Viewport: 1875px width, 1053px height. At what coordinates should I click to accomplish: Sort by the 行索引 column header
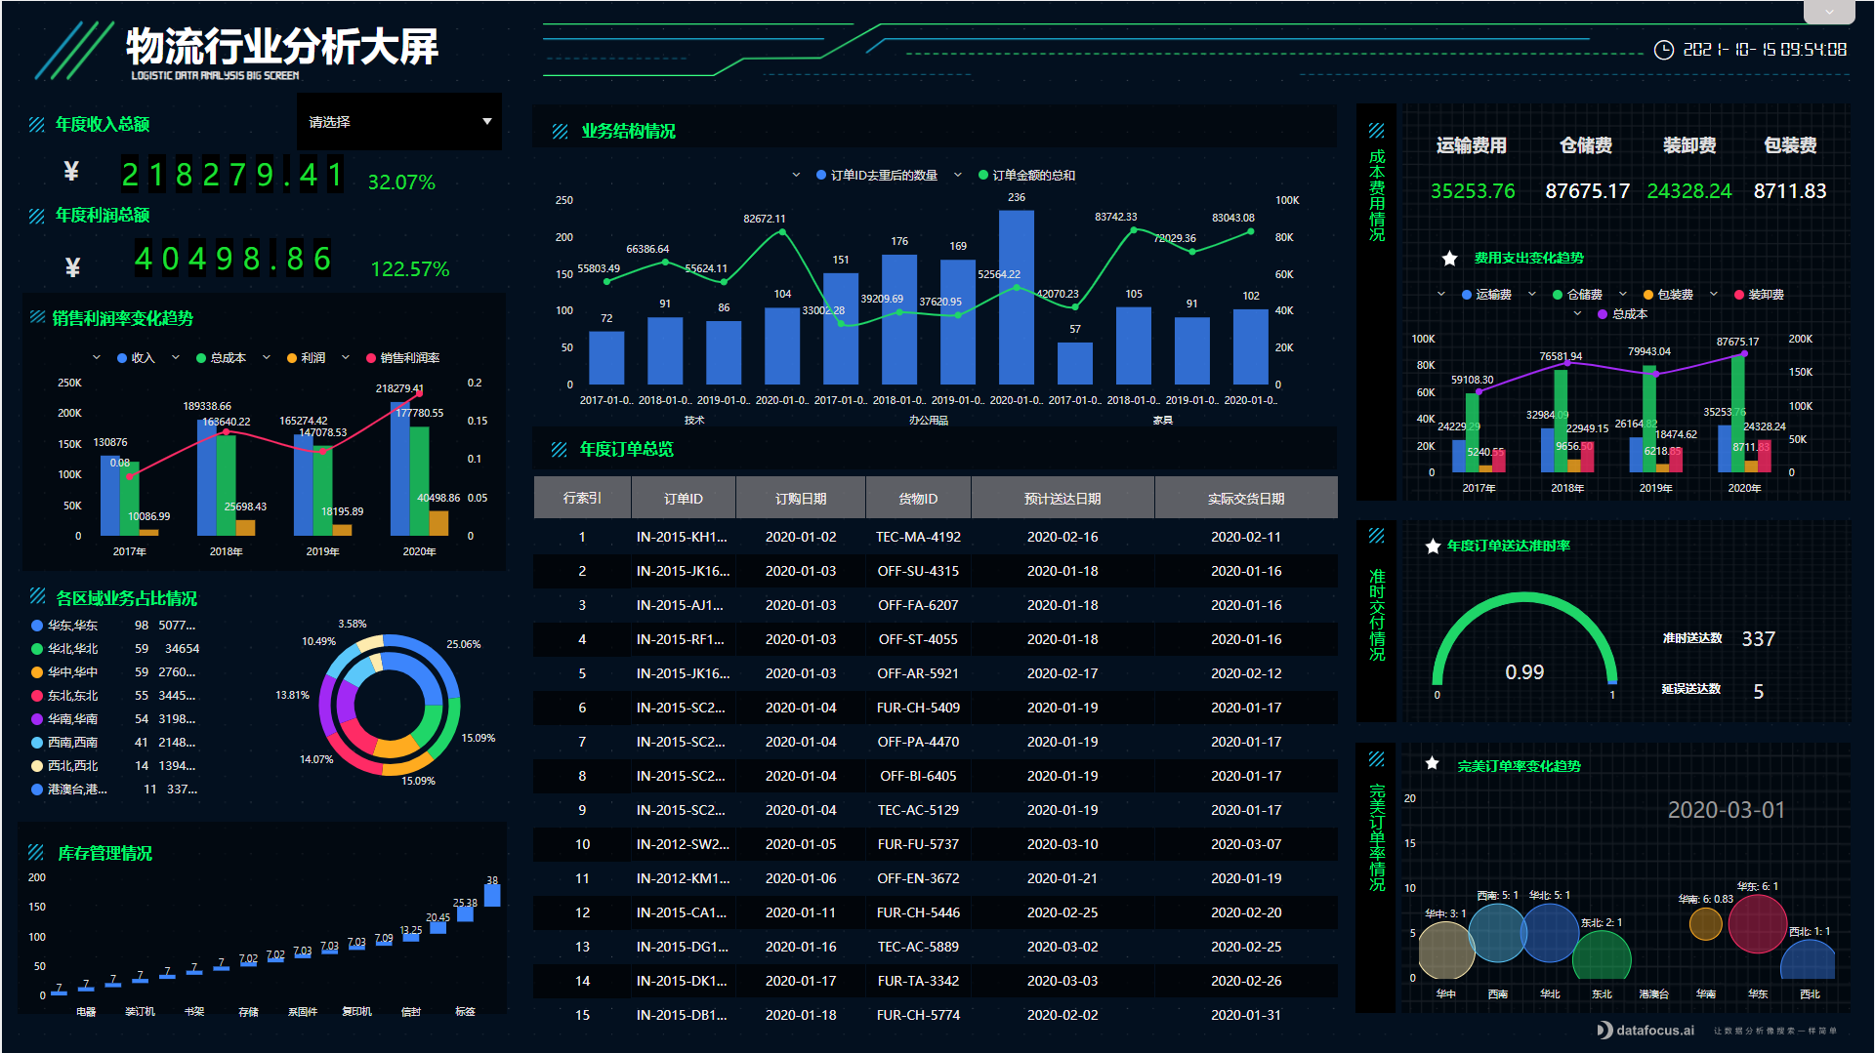(582, 499)
